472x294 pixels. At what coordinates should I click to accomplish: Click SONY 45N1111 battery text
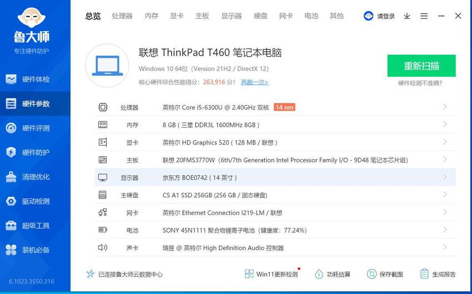point(235,231)
